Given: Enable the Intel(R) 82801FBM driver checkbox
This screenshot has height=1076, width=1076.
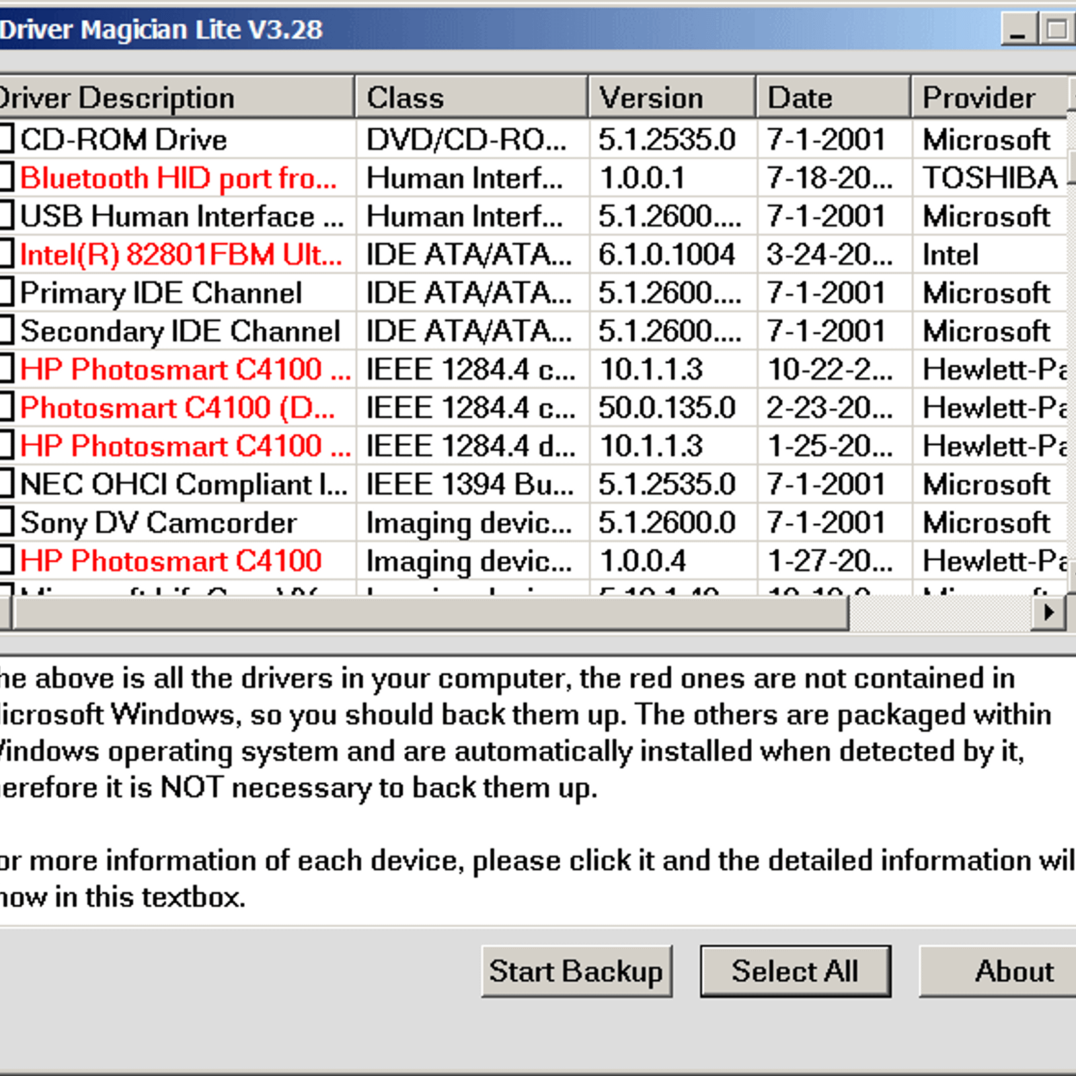Looking at the screenshot, I should click(5, 254).
